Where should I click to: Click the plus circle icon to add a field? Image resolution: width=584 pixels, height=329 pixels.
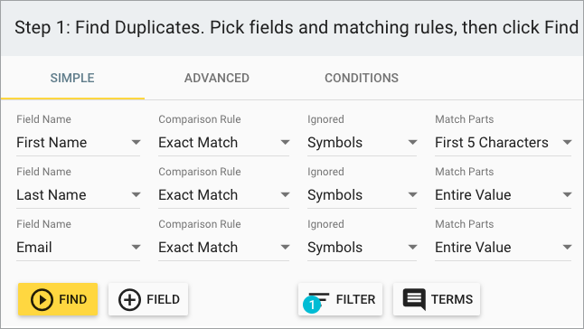129,299
